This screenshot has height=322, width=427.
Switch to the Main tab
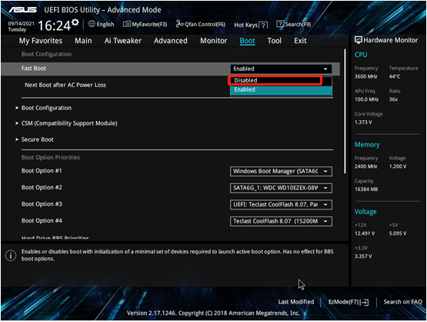(x=83, y=41)
